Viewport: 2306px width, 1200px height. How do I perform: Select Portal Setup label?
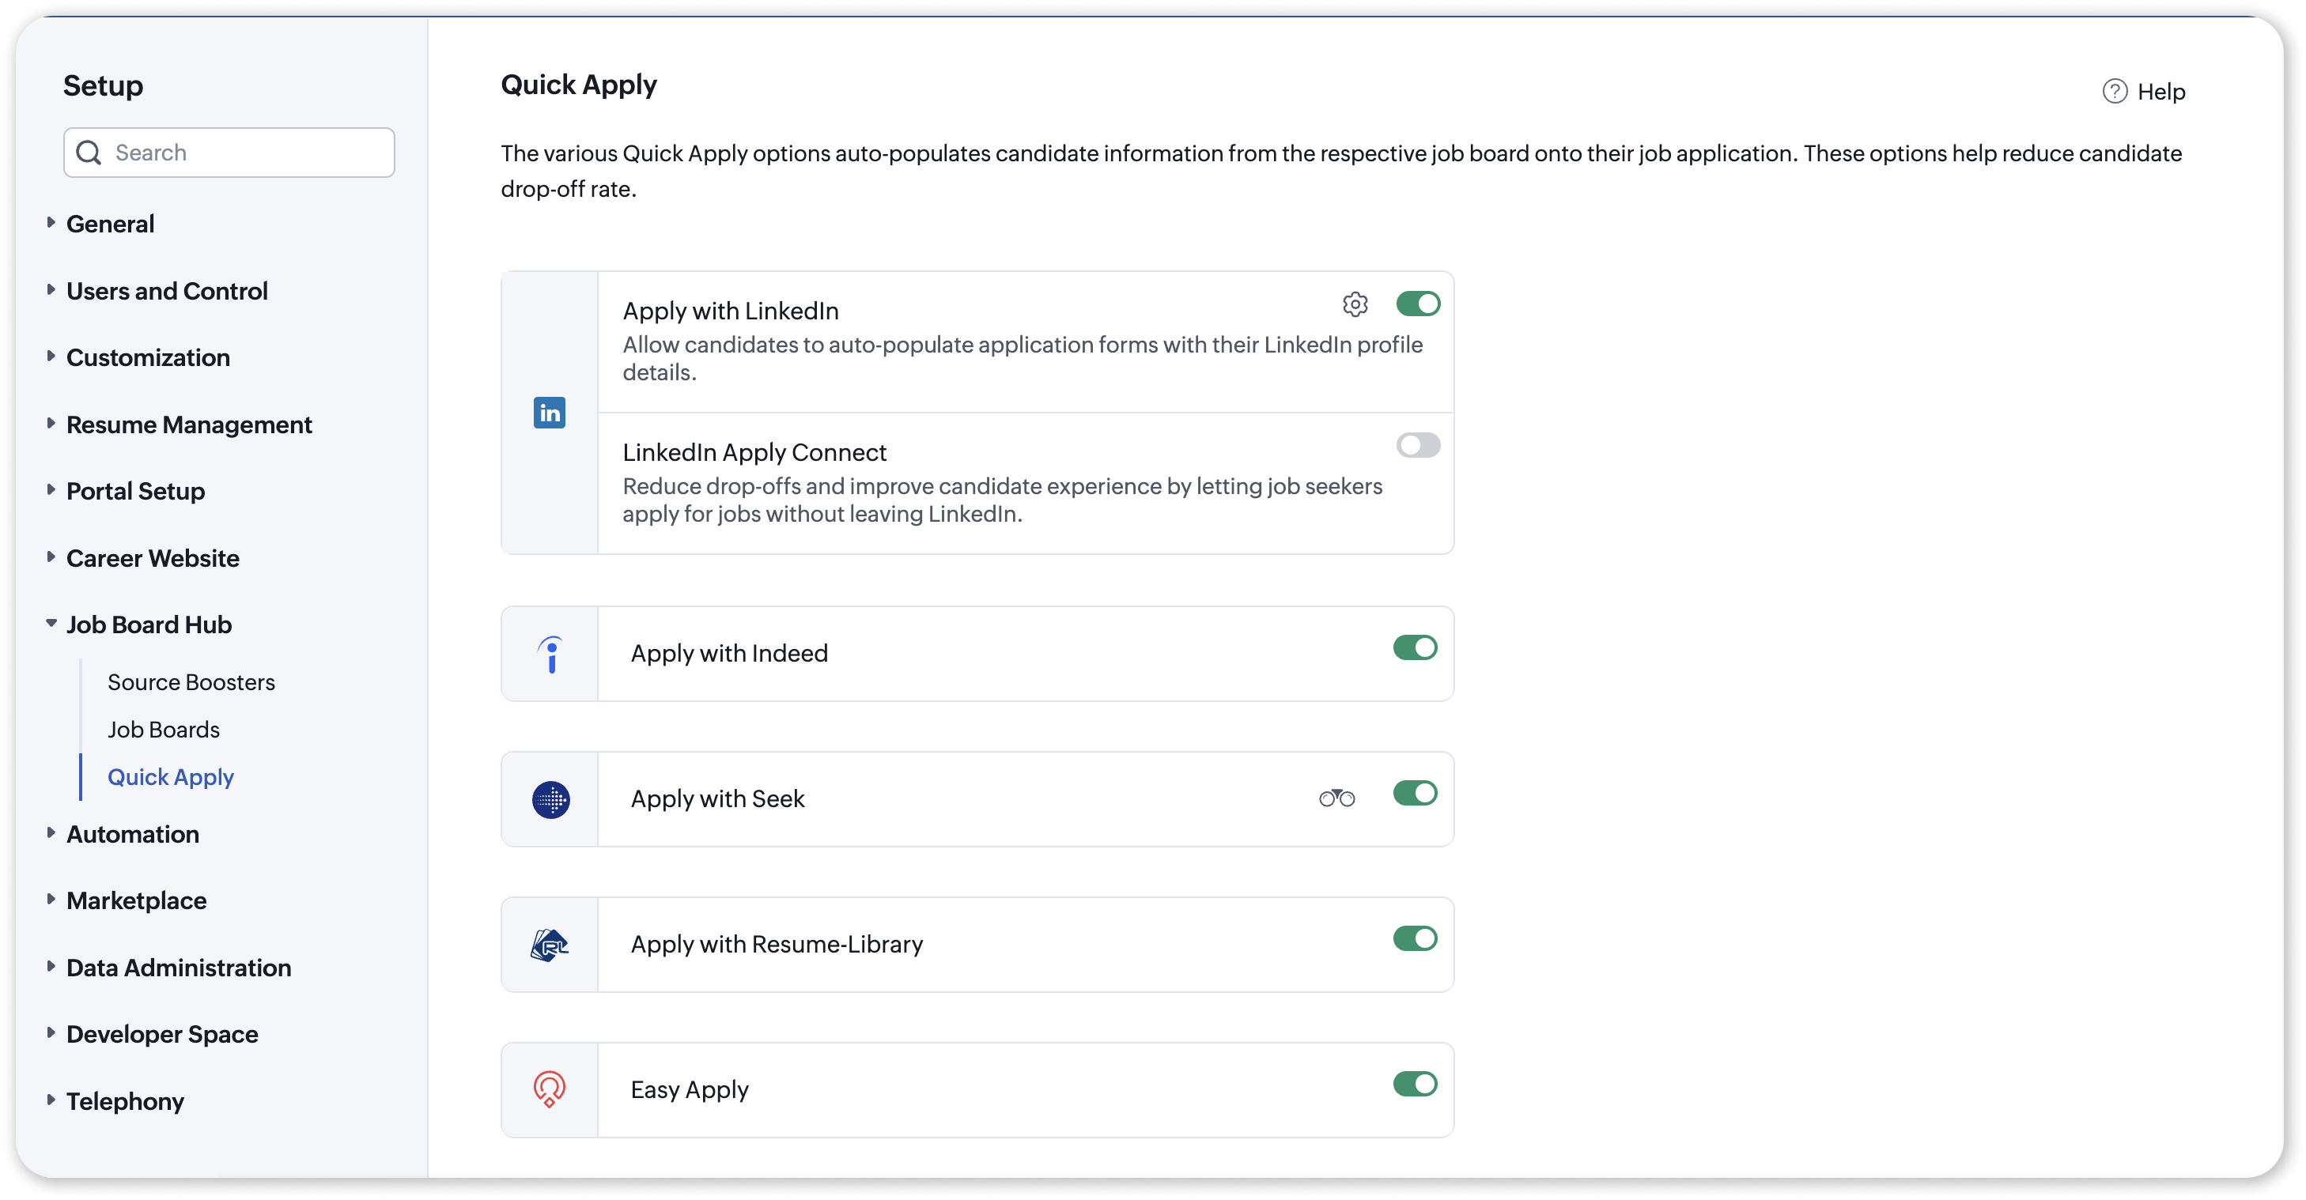(x=135, y=491)
